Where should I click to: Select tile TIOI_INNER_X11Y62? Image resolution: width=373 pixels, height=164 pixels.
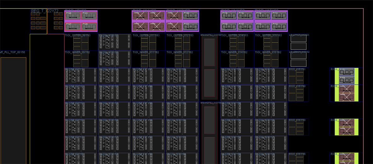click(149, 59)
